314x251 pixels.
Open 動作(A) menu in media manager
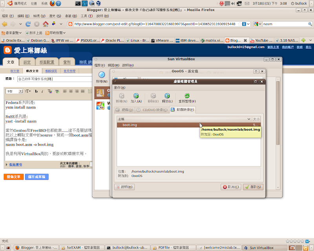click(120, 88)
